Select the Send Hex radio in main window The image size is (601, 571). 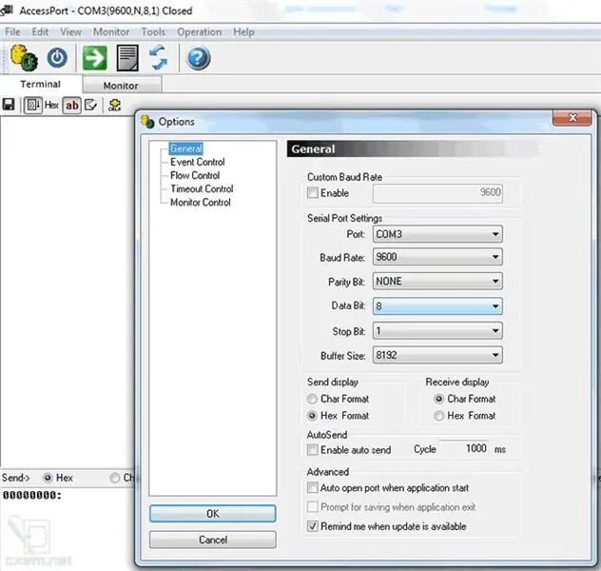48,478
